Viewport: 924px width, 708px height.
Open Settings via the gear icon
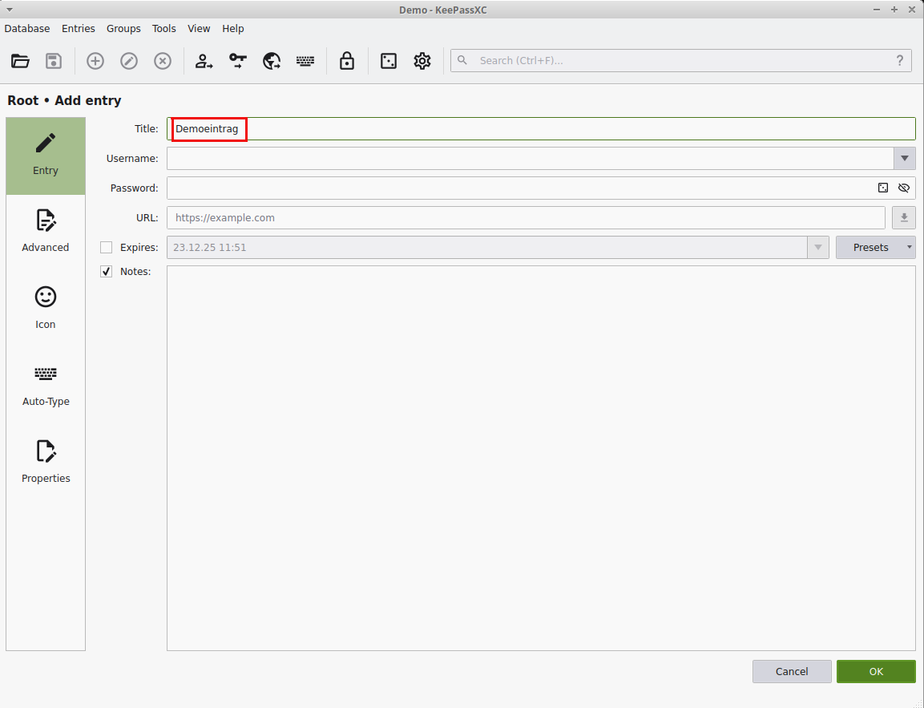pyautogui.click(x=422, y=61)
